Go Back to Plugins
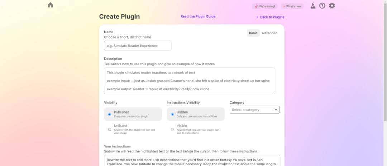The image size is (387, 166). [270, 17]
